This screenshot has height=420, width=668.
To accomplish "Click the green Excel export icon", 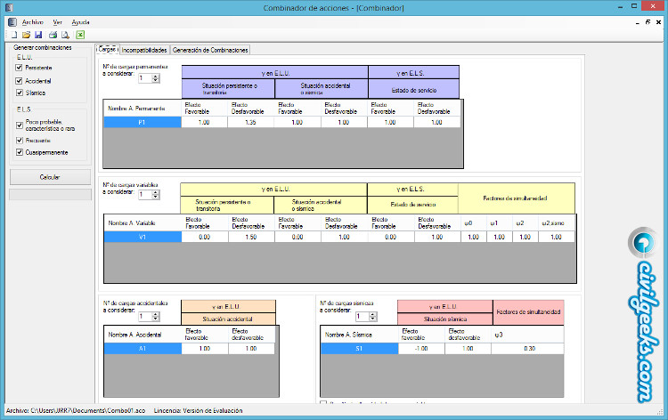I will pyautogui.click(x=80, y=35).
